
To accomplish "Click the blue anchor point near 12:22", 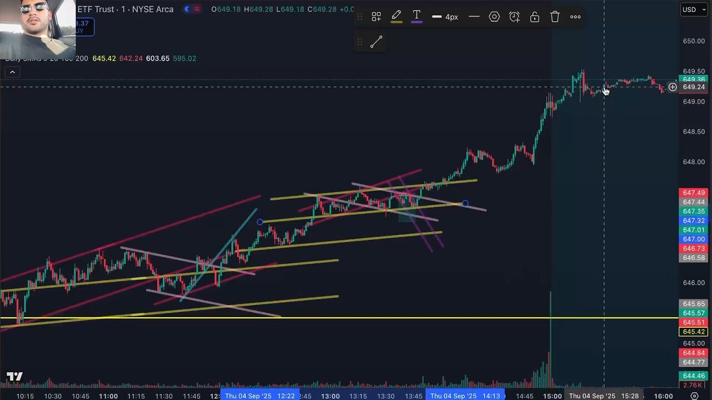I will click(x=260, y=222).
